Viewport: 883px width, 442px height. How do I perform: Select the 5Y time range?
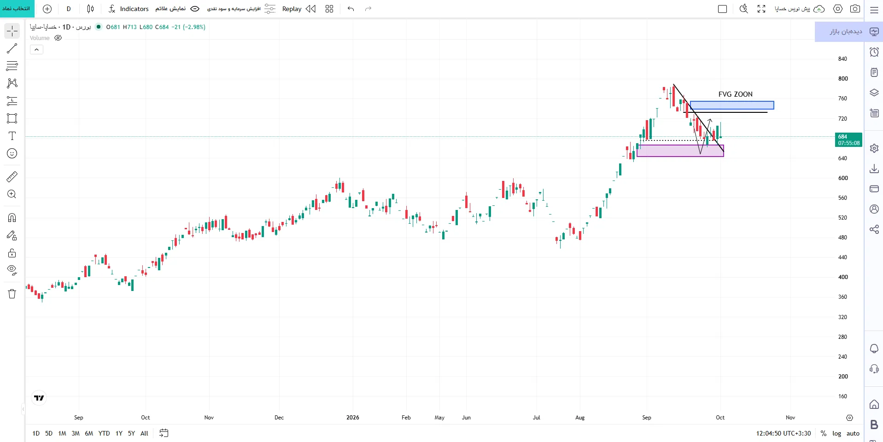131,433
